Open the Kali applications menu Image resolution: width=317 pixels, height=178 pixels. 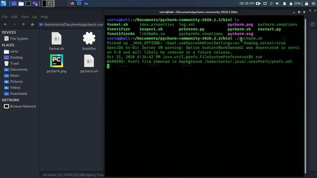pyautogui.click(x=3, y=3)
